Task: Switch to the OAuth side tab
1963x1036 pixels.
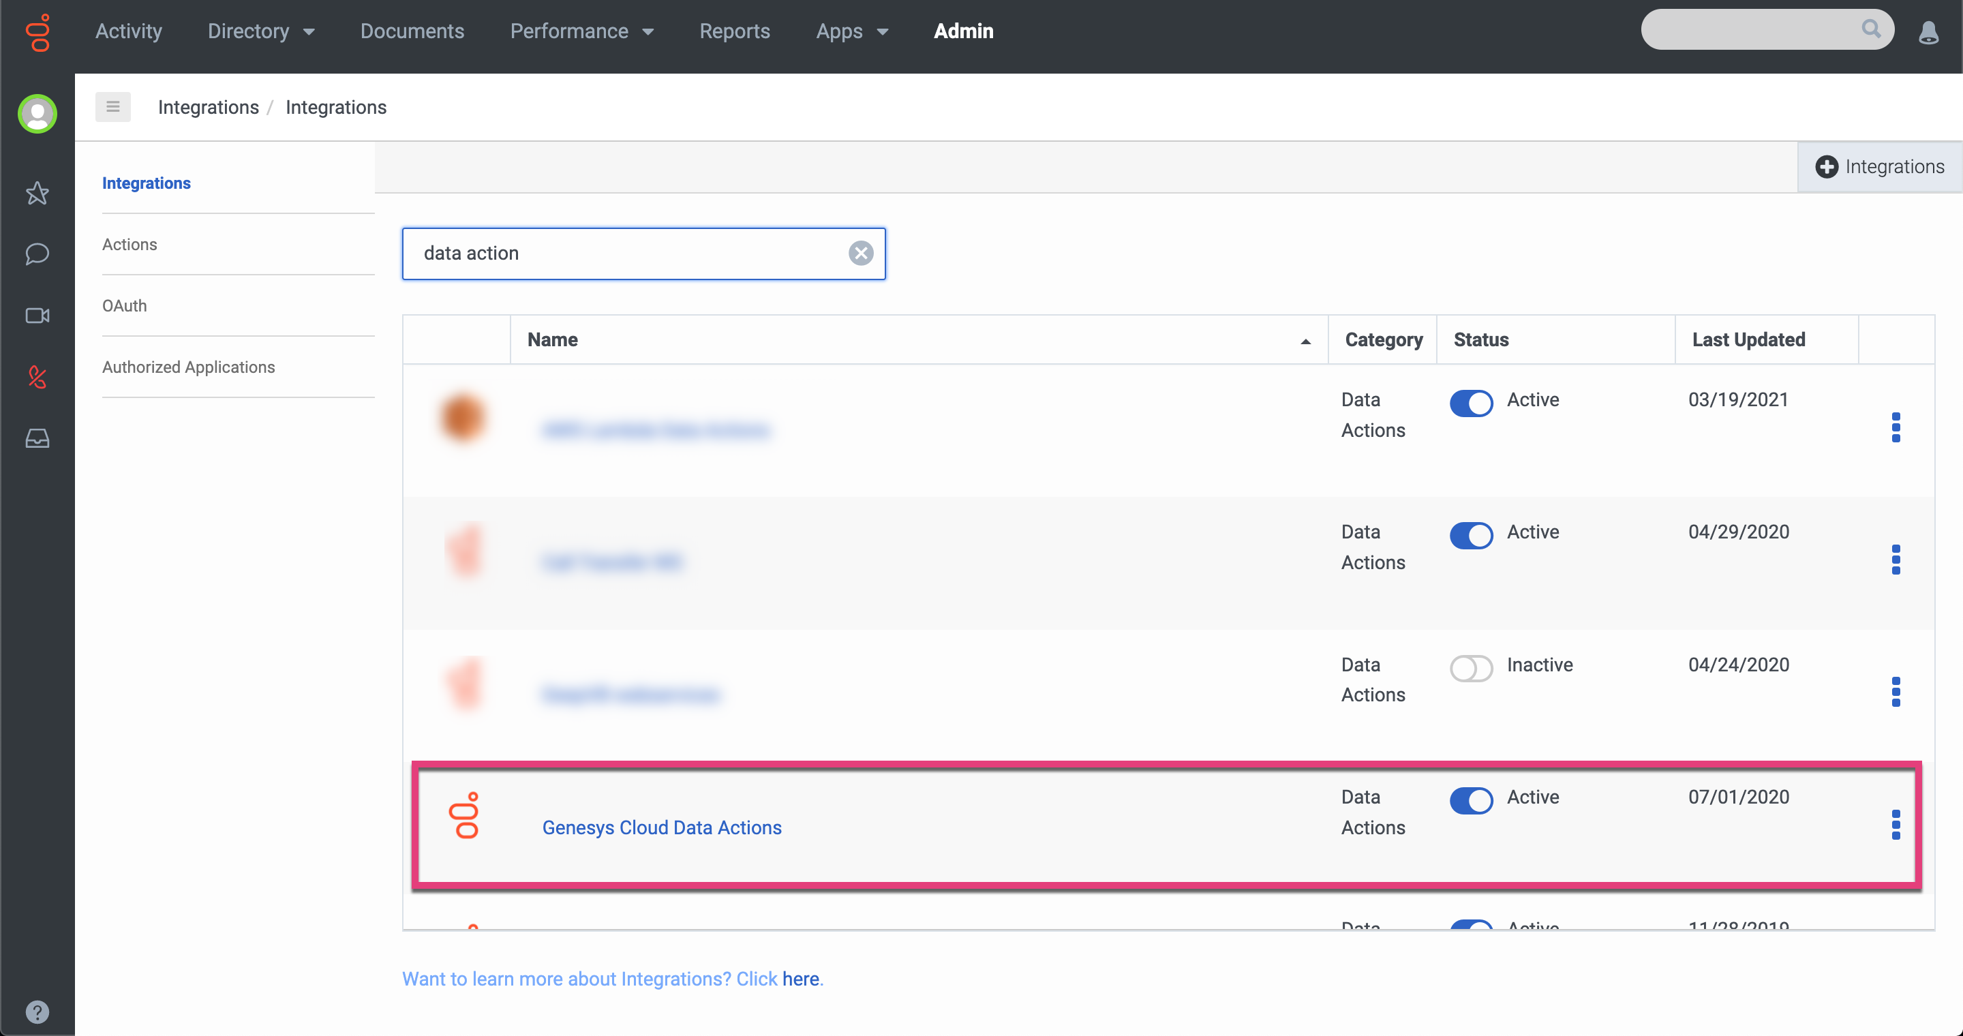Action: tap(124, 305)
